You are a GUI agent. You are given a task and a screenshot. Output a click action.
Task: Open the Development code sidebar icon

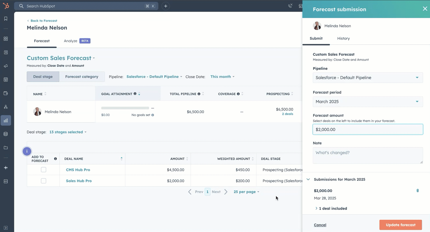pyautogui.click(x=6, y=181)
